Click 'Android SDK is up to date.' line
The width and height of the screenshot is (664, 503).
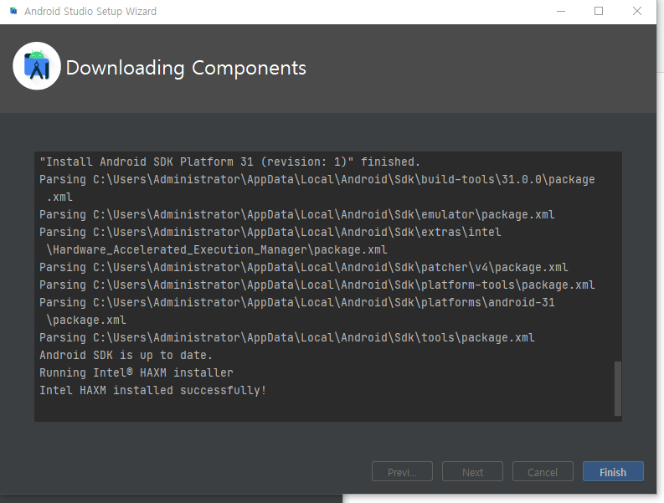point(126,355)
